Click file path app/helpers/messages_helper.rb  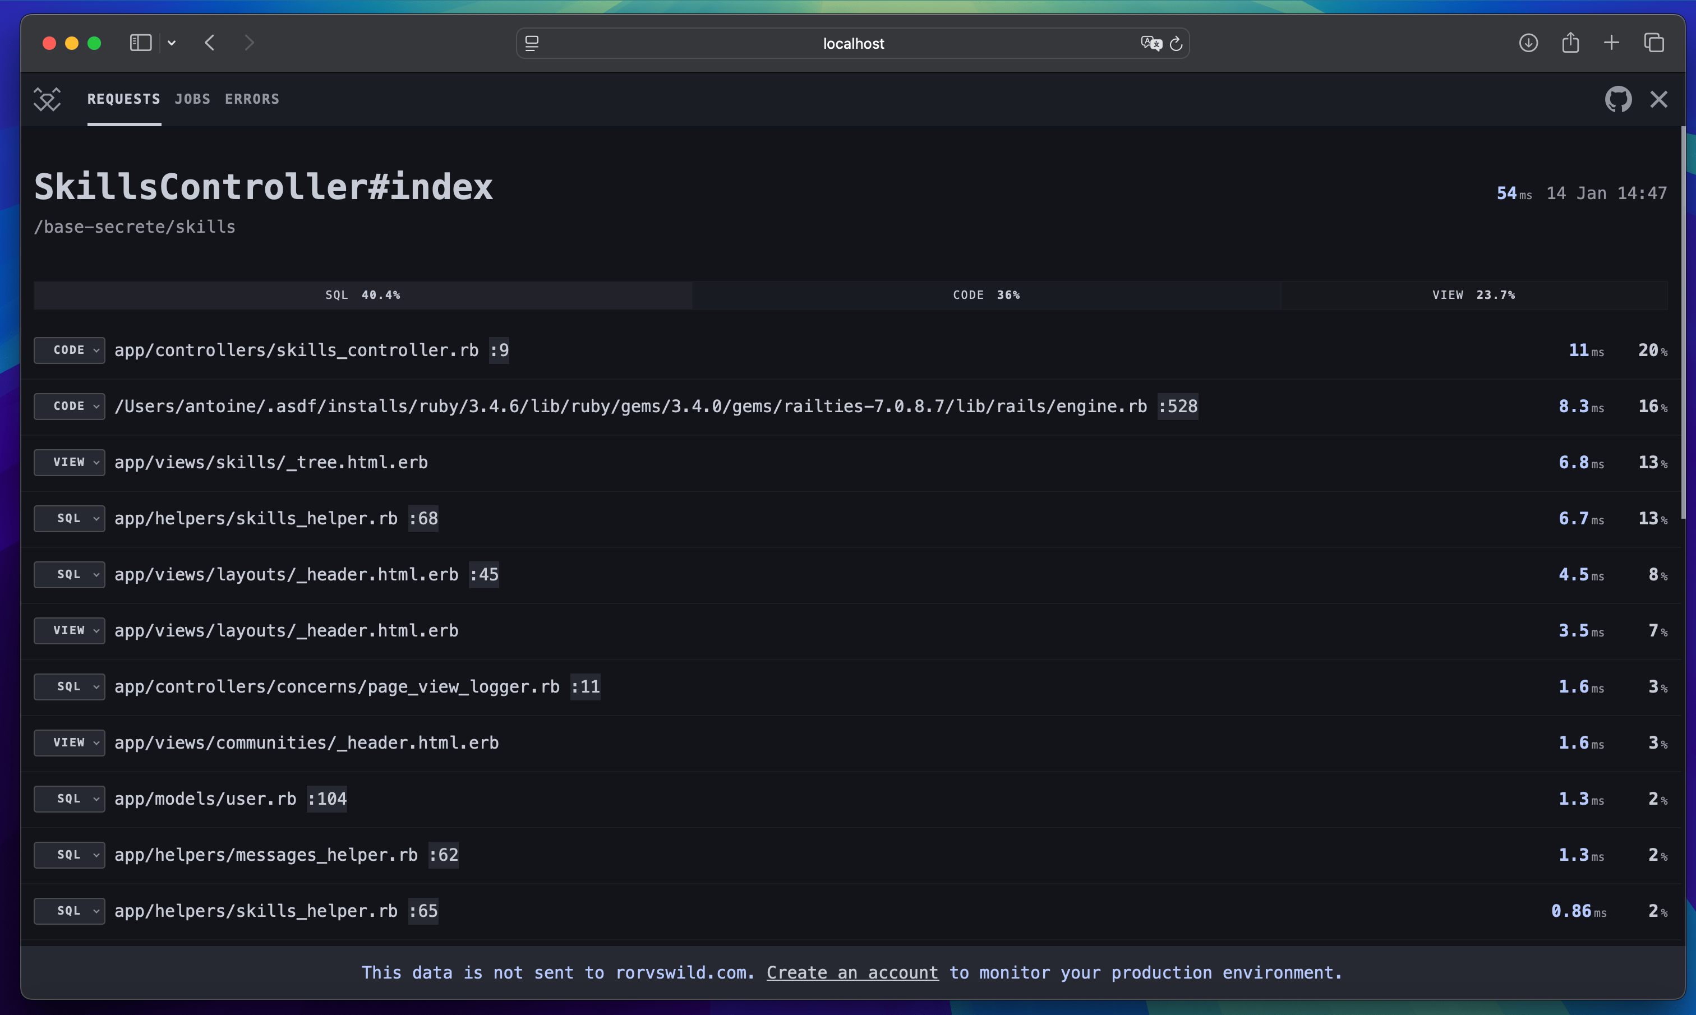point(266,855)
